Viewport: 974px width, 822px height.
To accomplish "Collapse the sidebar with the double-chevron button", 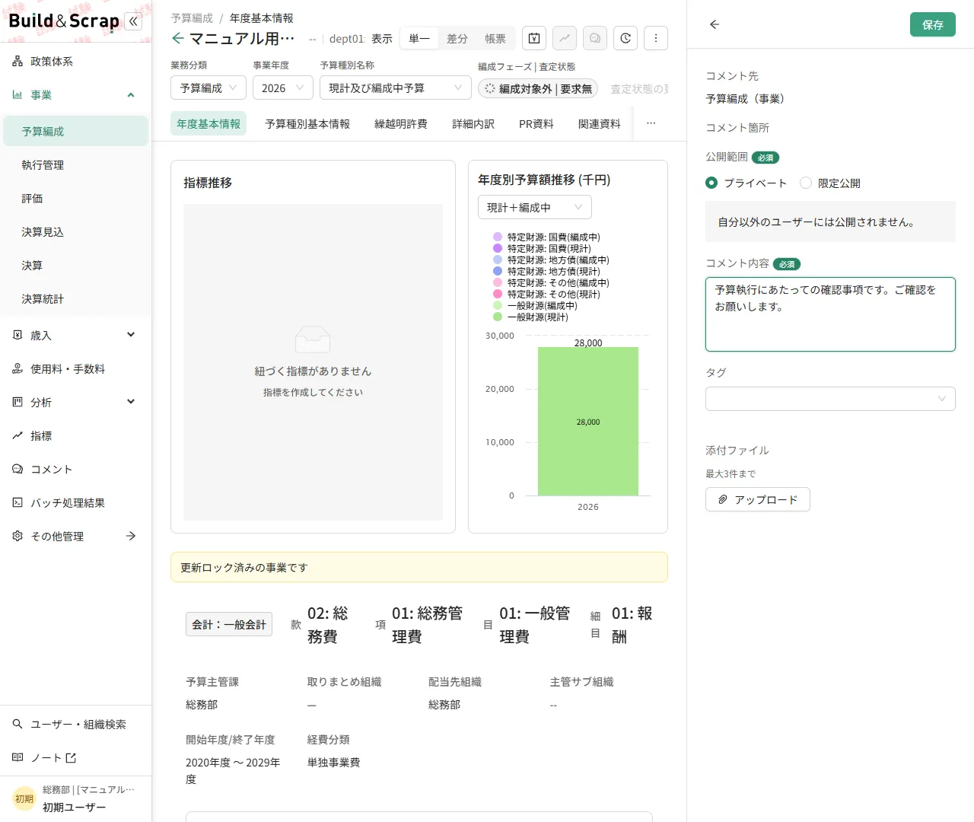I will click(134, 21).
